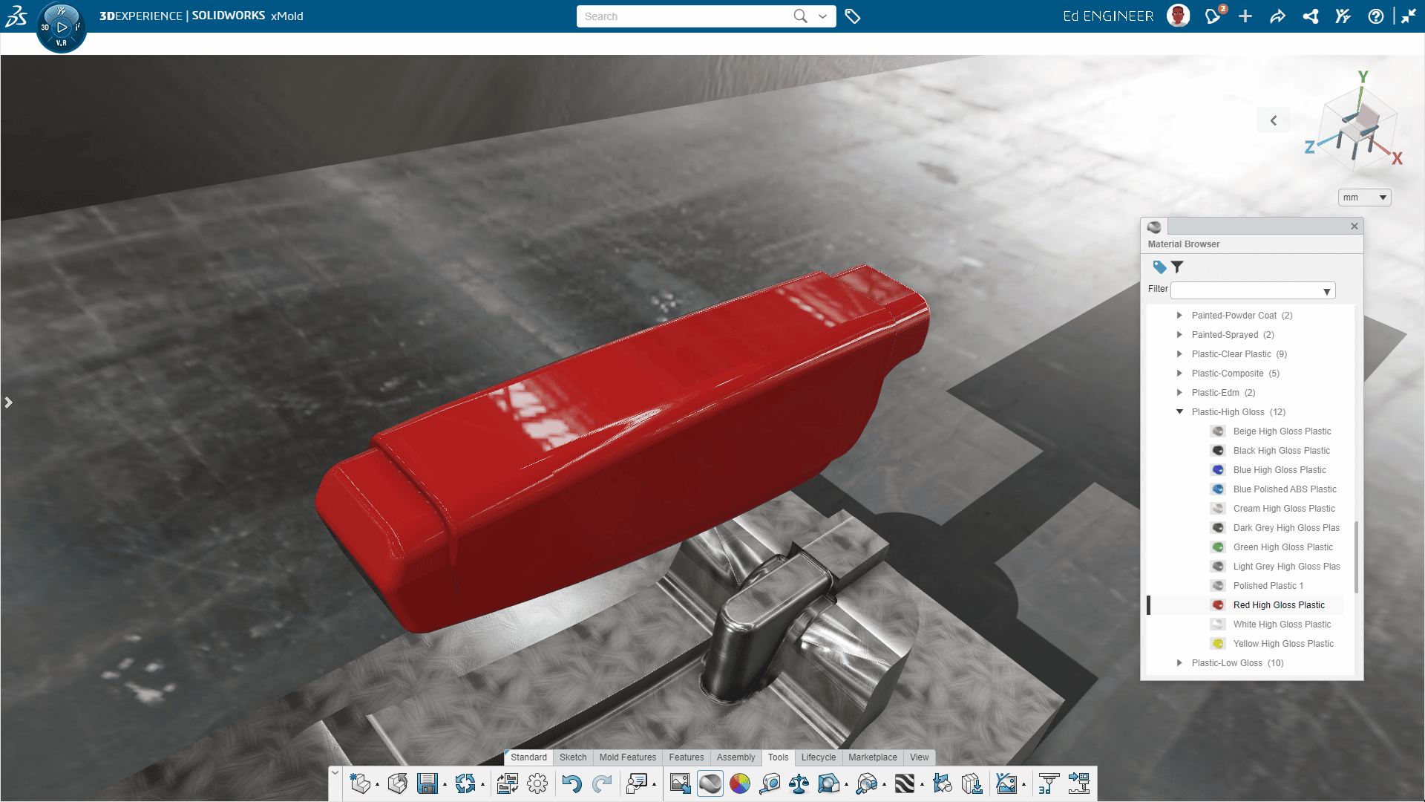The height and width of the screenshot is (802, 1425).
Task: Activate the Zebra Stripes display tool
Action: 907,783
